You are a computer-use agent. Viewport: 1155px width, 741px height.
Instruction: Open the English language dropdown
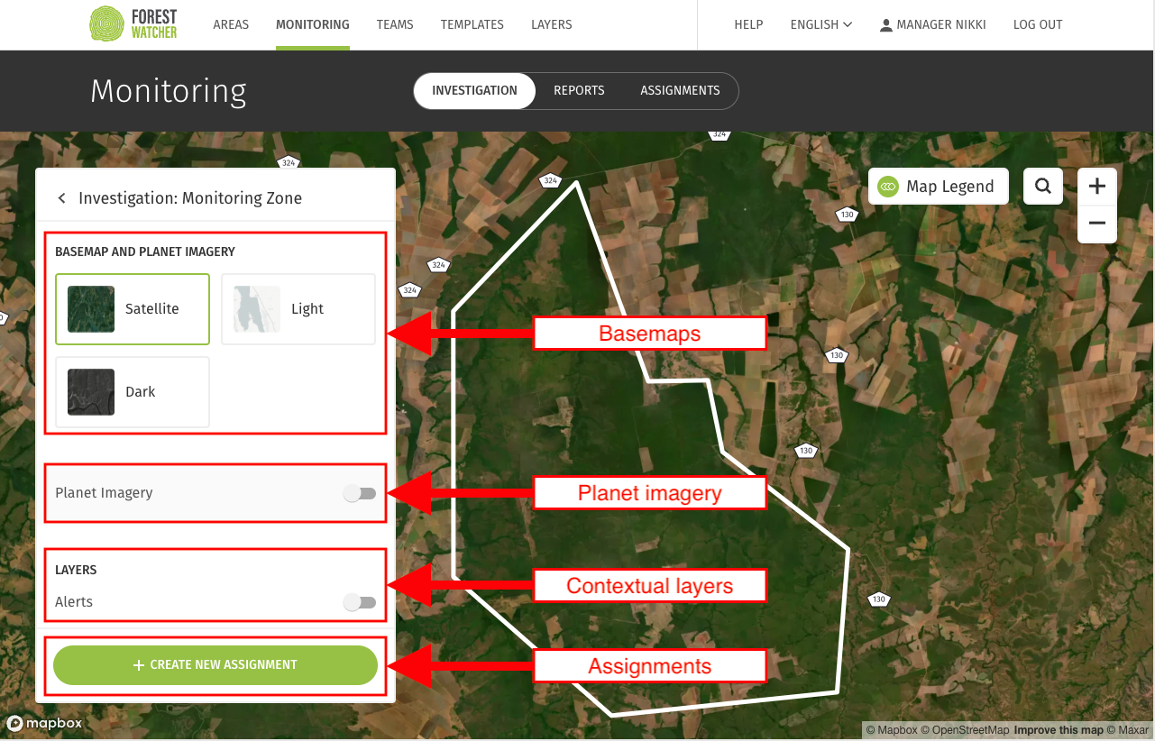click(820, 25)
